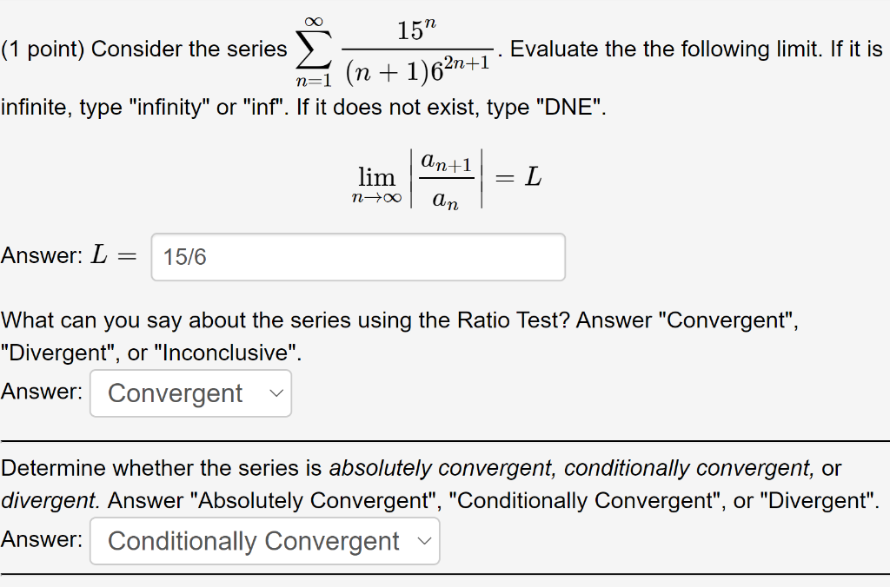Click the L answer input containing 15/6

pyautogui.click(x=356, y=256)
